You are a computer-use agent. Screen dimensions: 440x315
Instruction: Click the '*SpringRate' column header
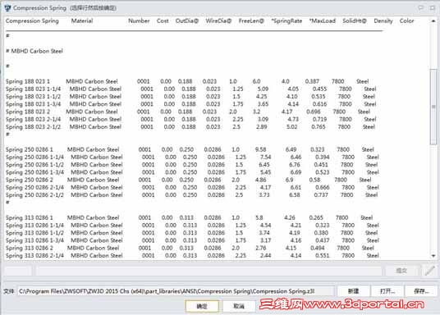click(x=286, y=21)
